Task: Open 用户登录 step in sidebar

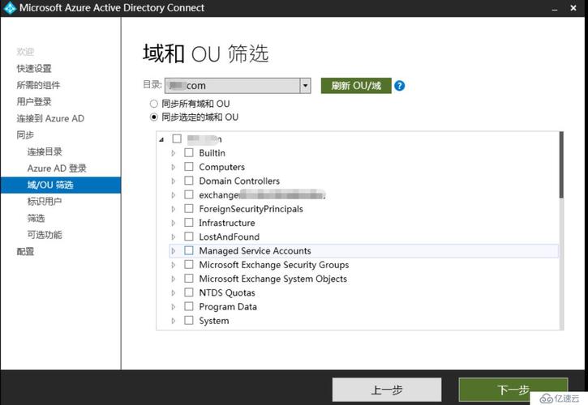Action: [x=34, y=101]
